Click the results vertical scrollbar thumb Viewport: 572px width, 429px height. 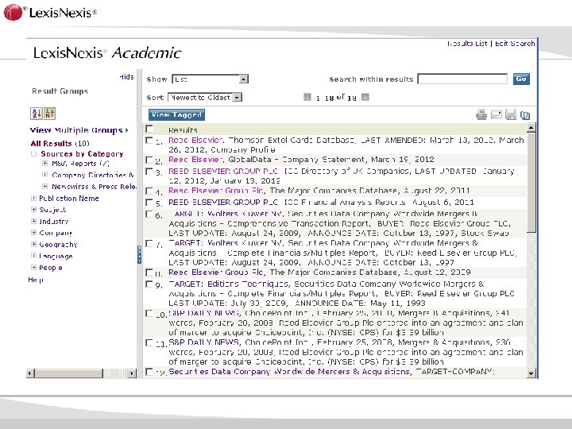click(531, 182)
